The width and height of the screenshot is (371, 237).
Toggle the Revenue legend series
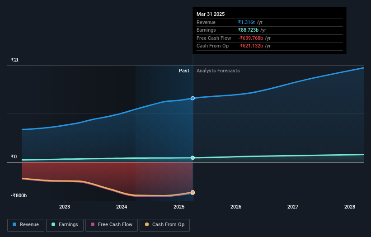pyautogui.click(x=26, y=225)
